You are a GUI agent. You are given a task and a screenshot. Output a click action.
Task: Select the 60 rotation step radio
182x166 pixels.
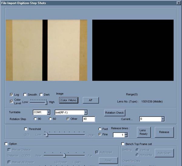pyautogui.click(x=50, y=119)
